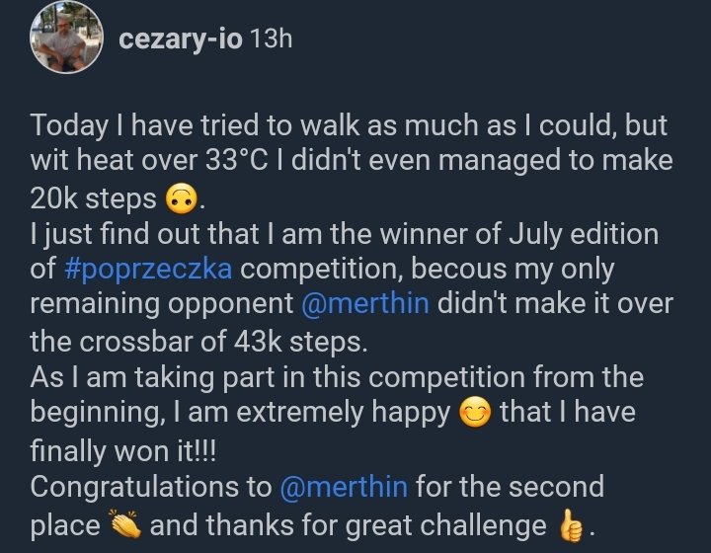The image size is (711, 553).
Task: Open @merthin mention after 'remaining opponent'
Action: tap(365, 303)
